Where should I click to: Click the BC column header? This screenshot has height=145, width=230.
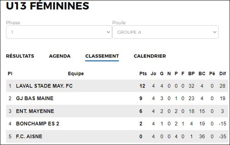click(x=202, y=74)
